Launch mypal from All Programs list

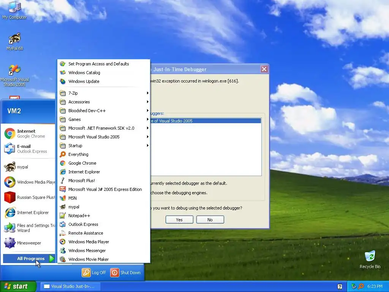tap(104, 206)
